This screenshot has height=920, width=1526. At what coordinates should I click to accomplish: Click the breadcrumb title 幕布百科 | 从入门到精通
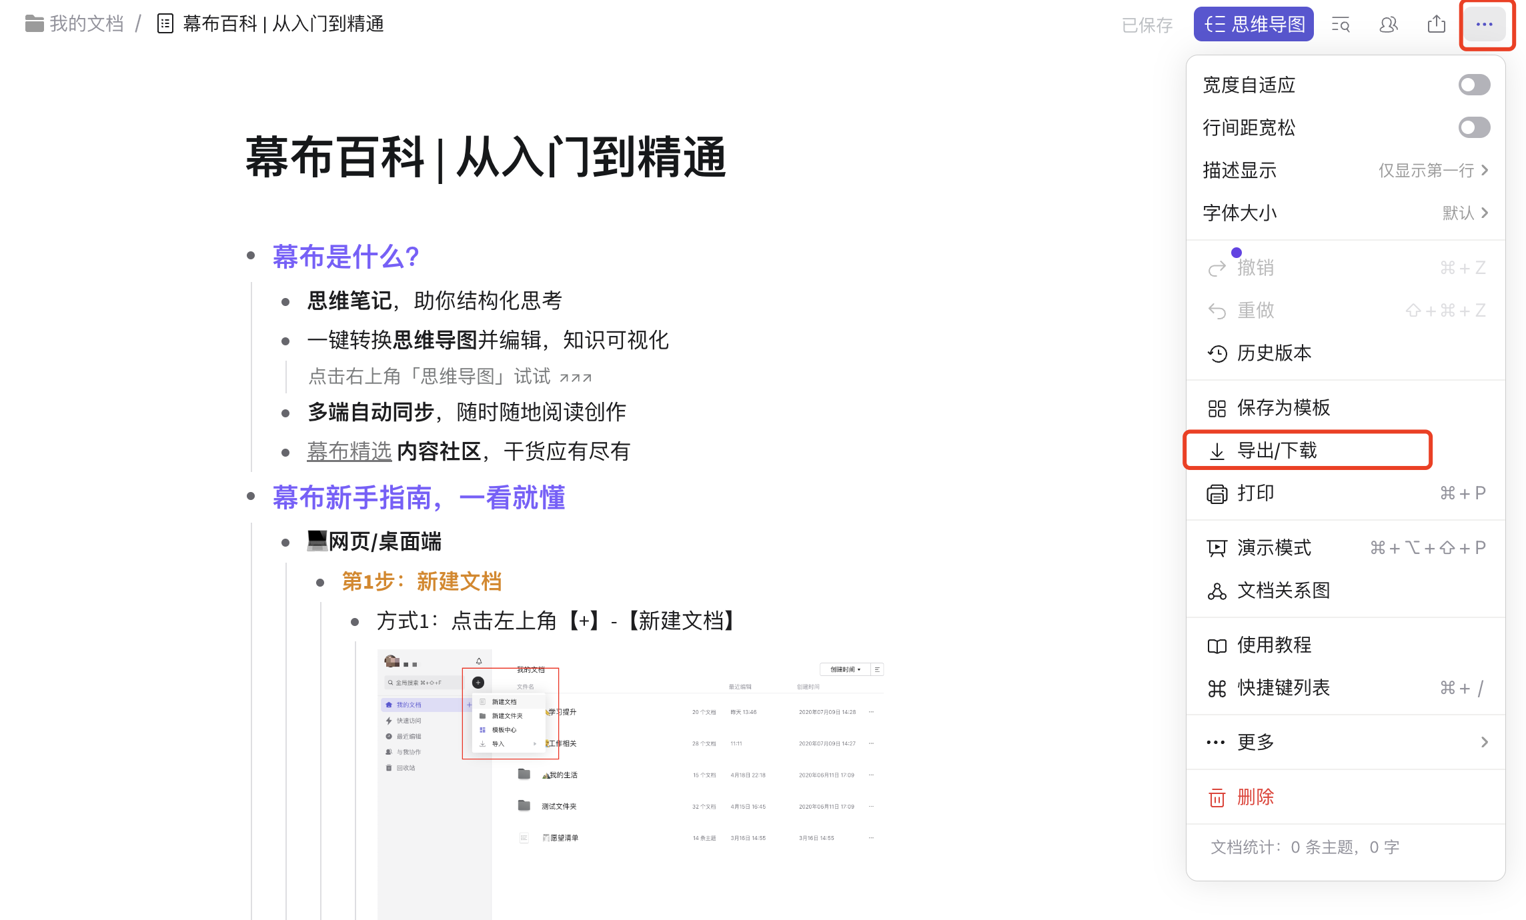tap(283, 24)
